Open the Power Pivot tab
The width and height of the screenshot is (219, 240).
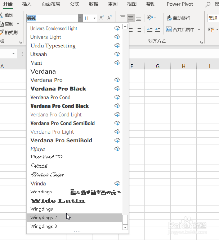(180, 4)
